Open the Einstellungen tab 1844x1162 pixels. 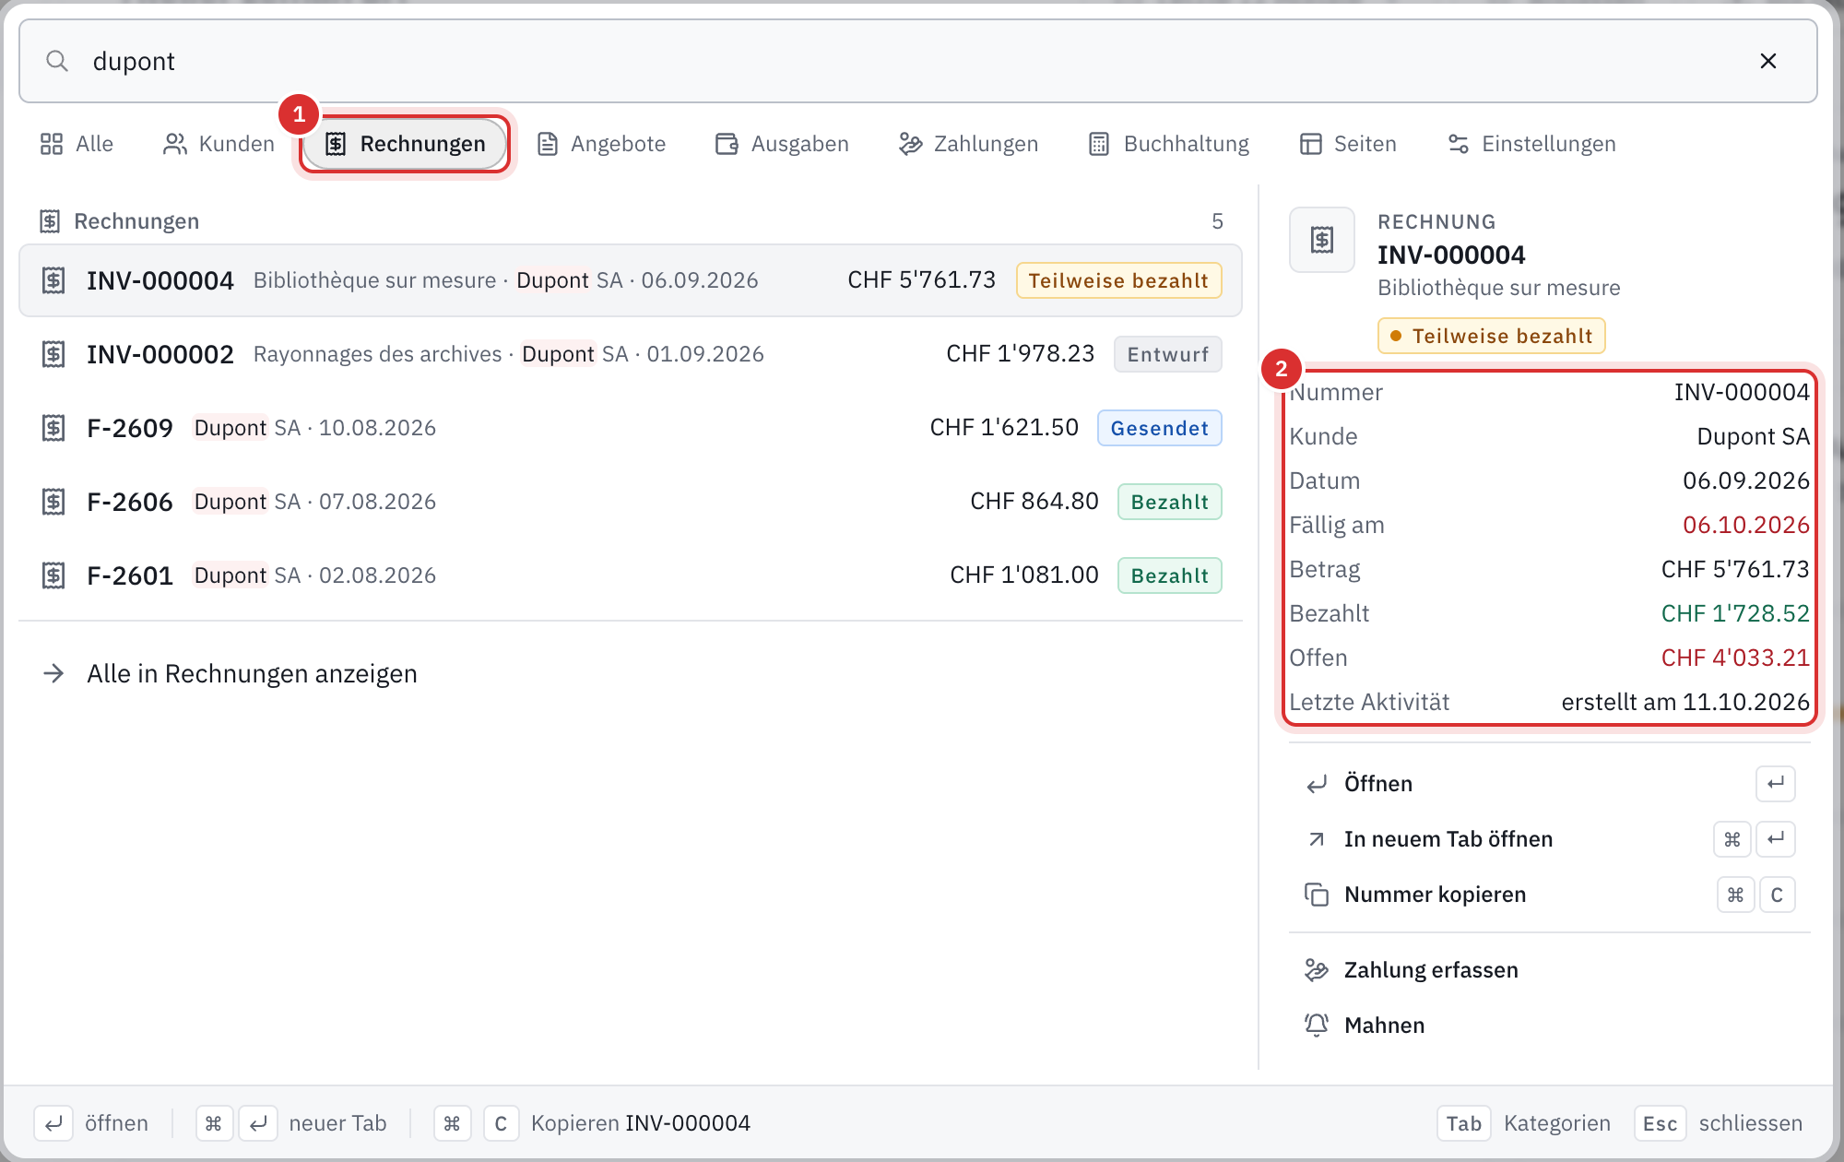(x=1531, y=144)
